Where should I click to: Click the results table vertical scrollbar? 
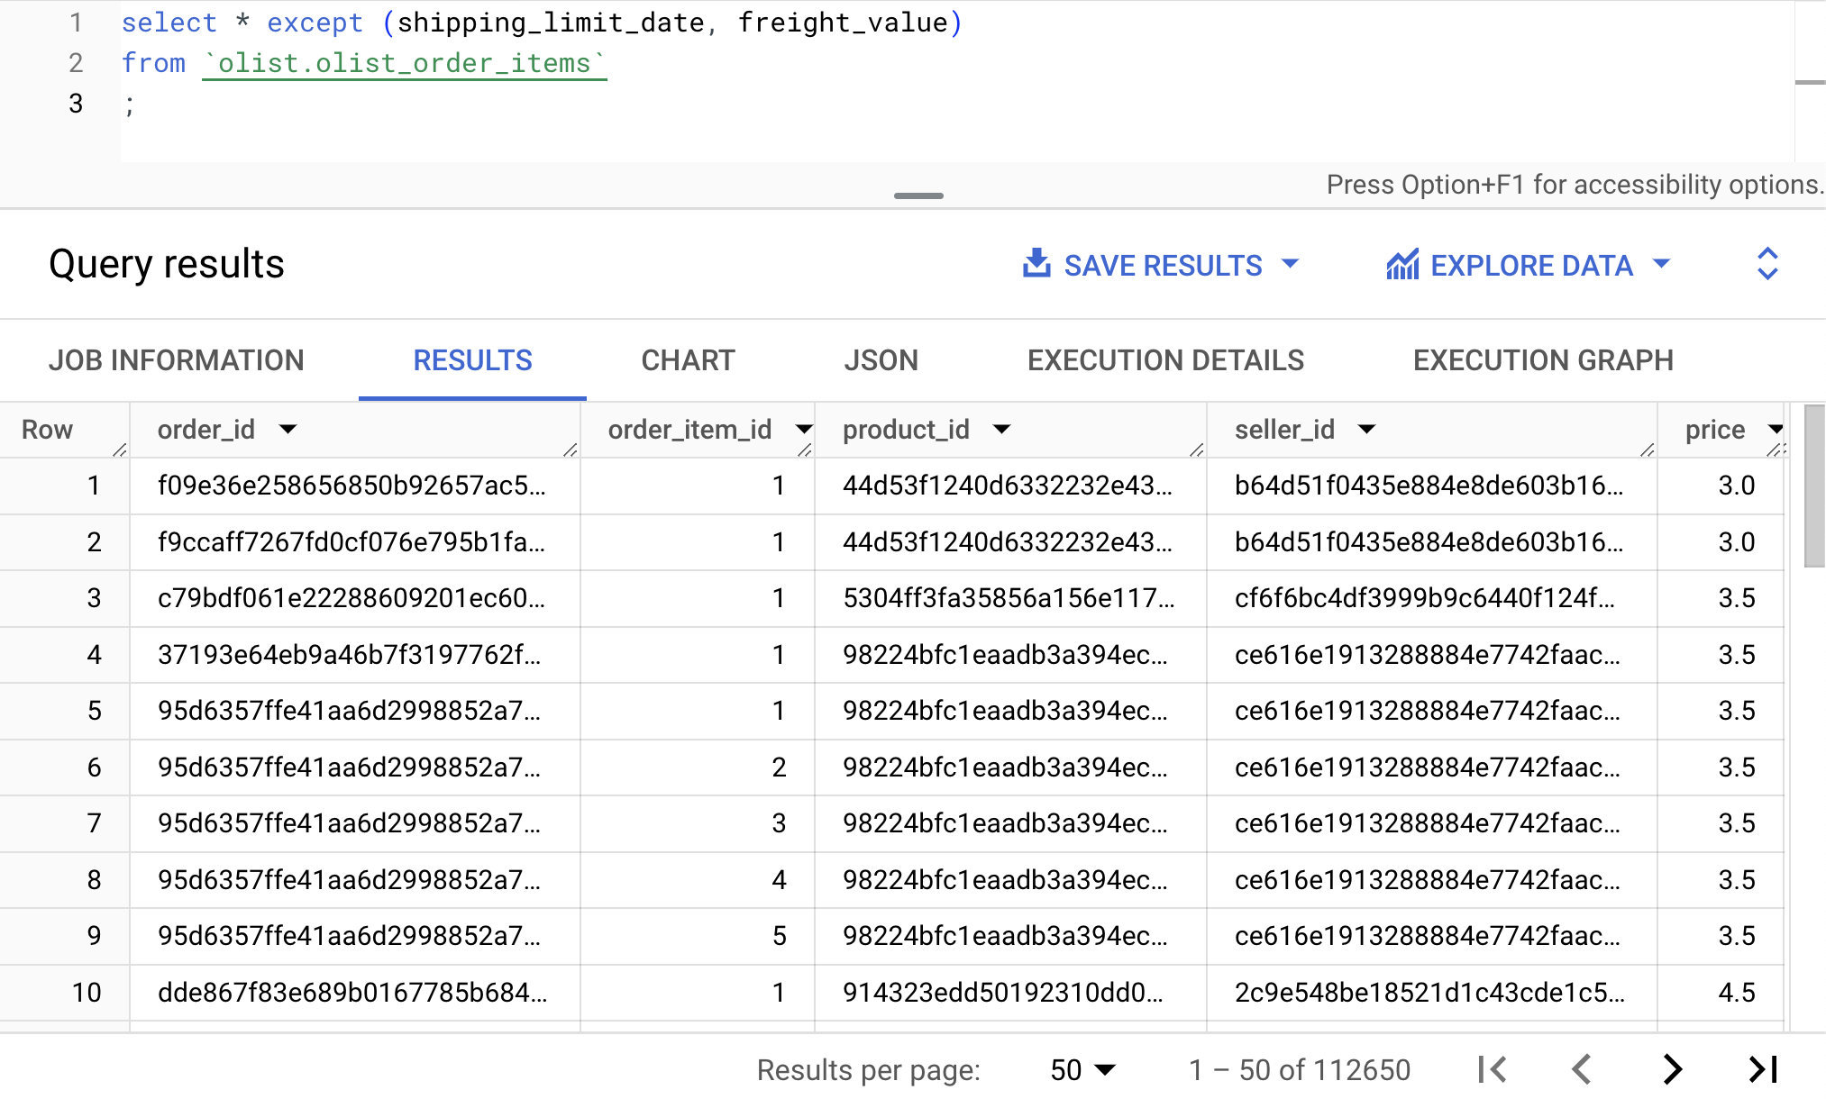[x=1813, y=486]
